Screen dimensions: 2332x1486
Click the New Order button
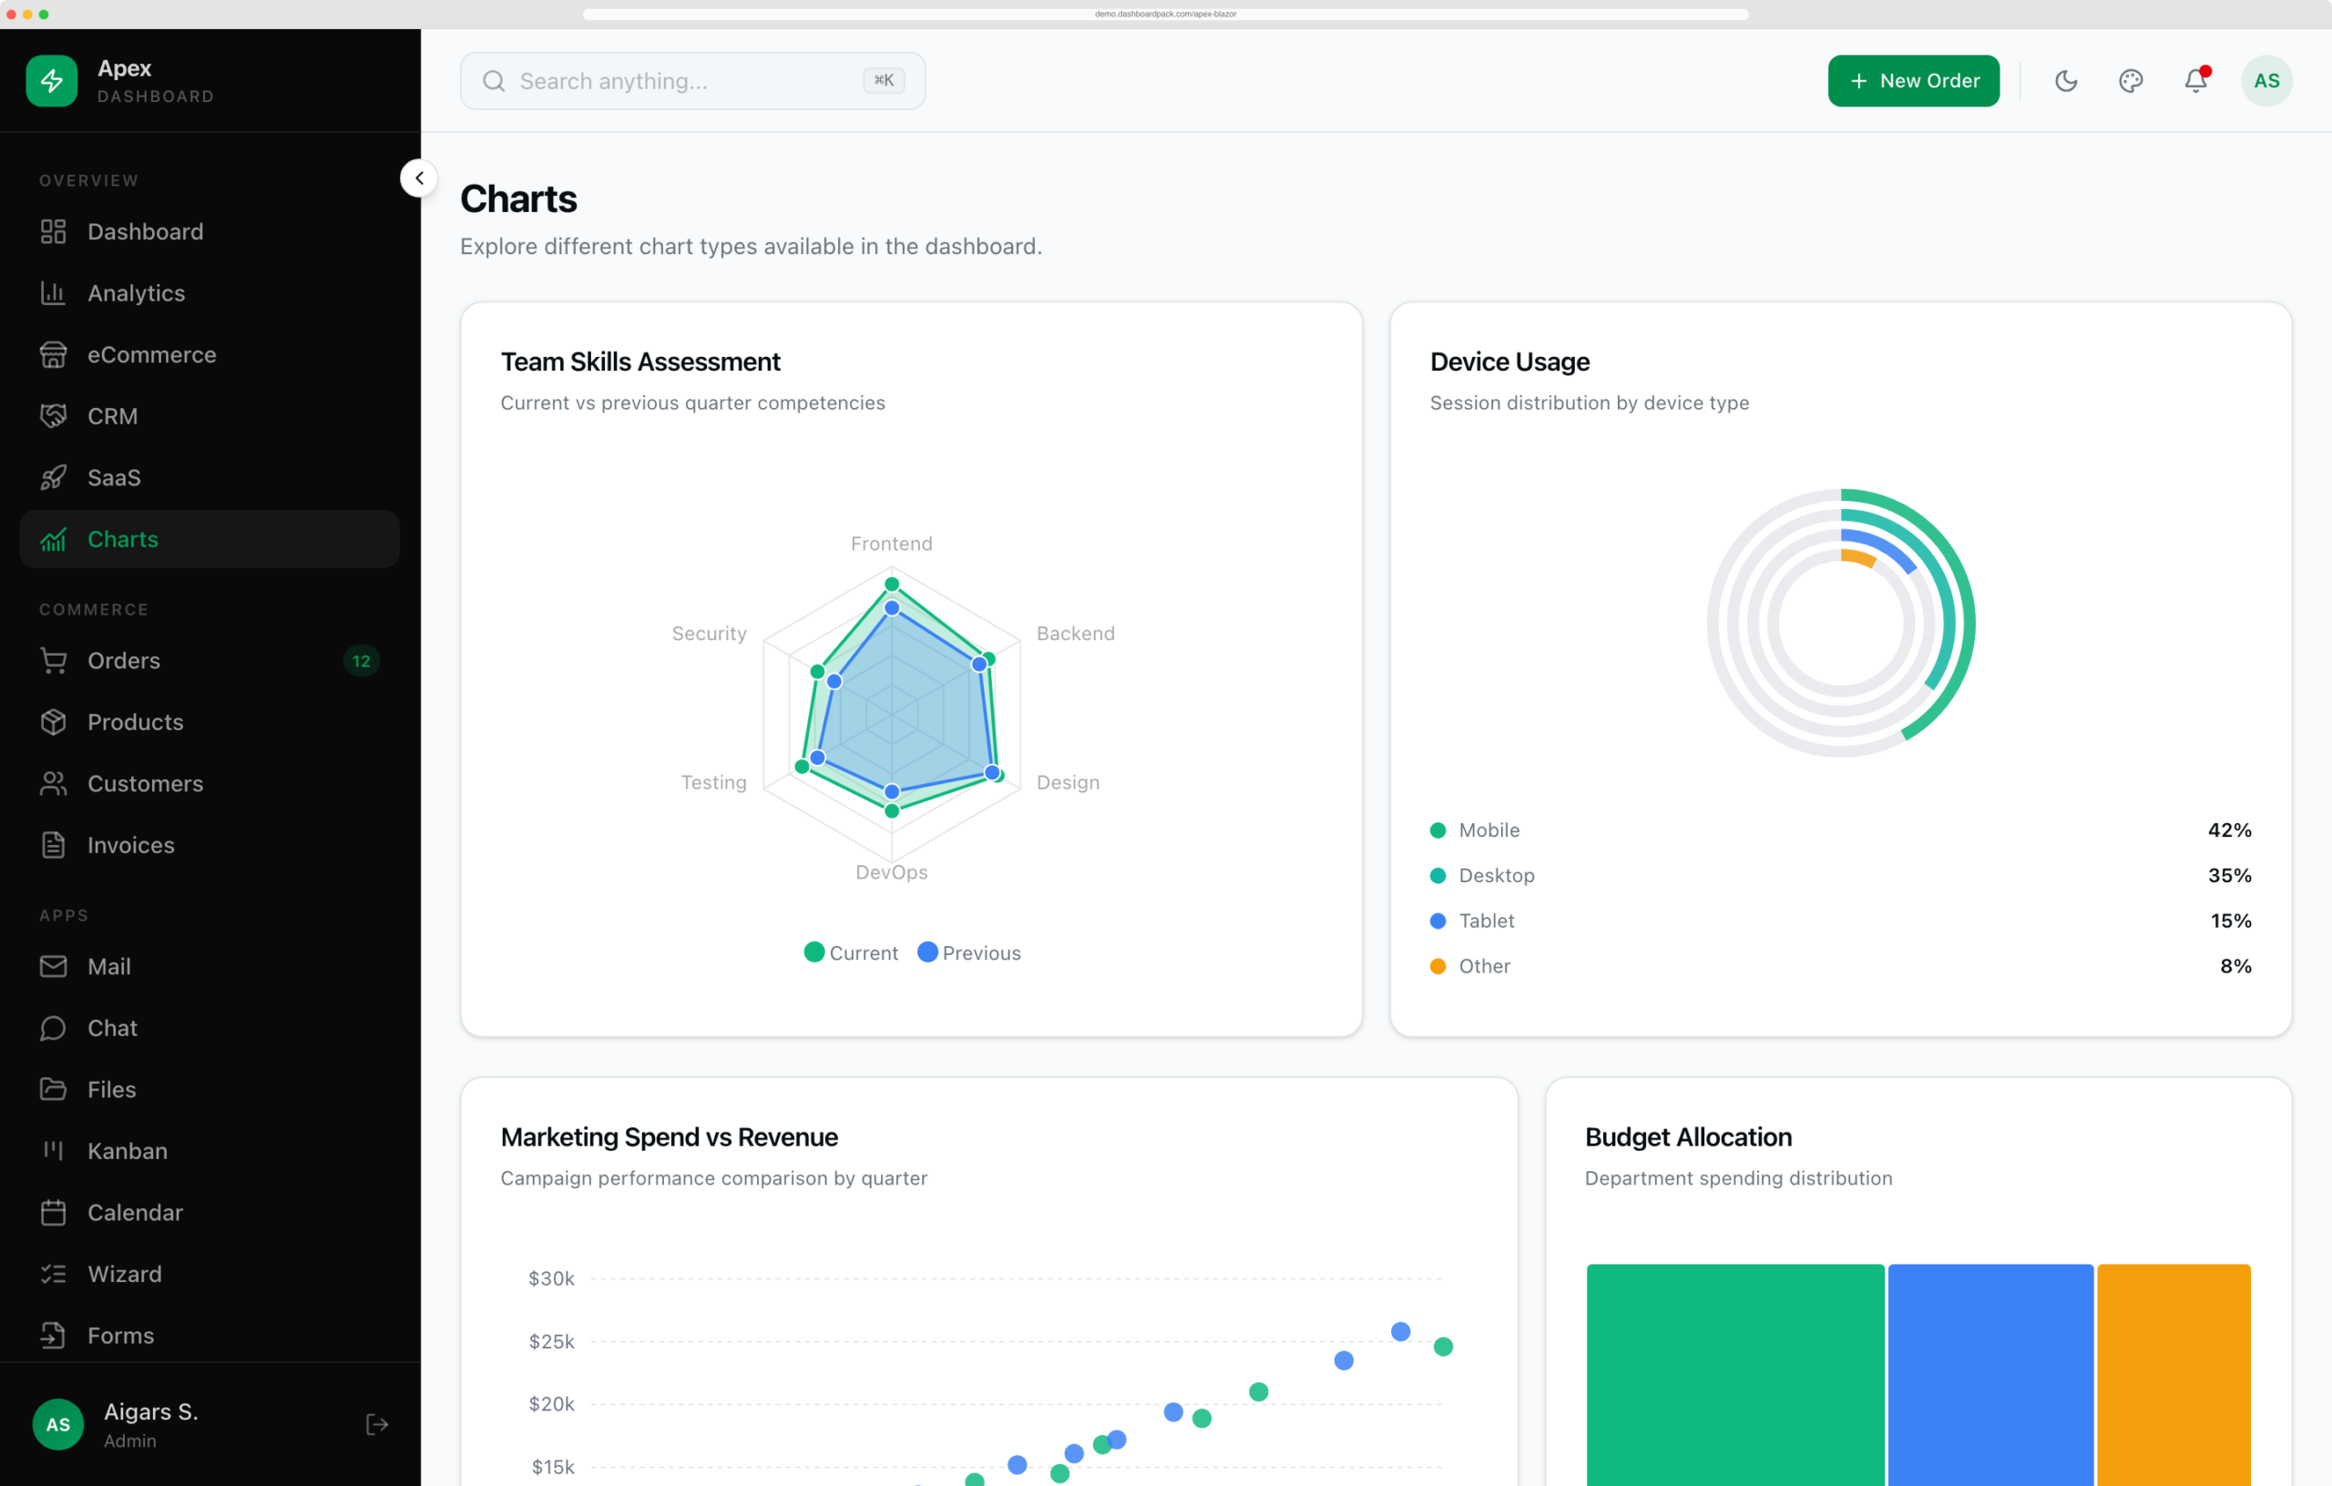pos(1913,80)
